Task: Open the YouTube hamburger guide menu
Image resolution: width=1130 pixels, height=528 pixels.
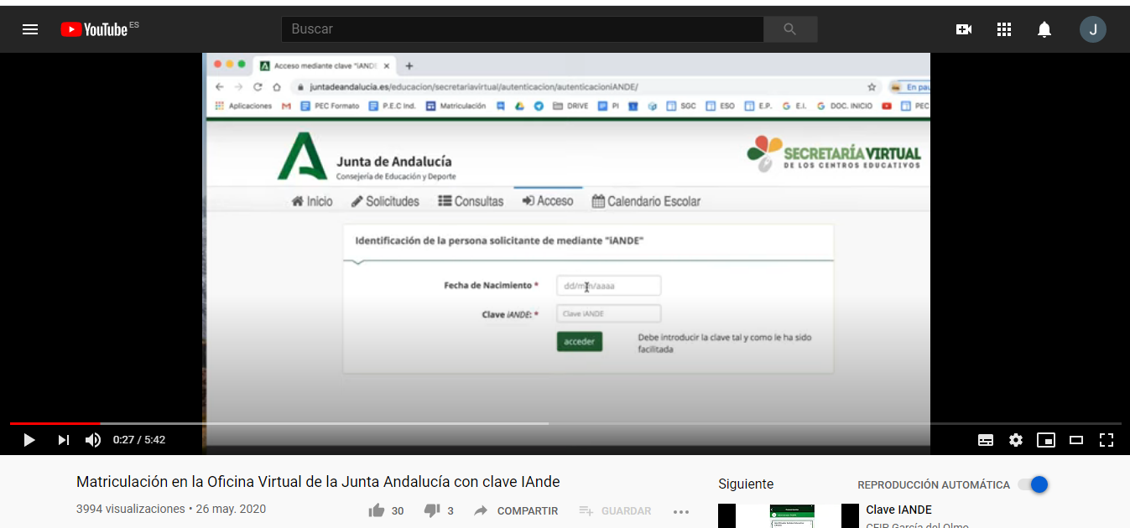Action: (x=30, y=29)
